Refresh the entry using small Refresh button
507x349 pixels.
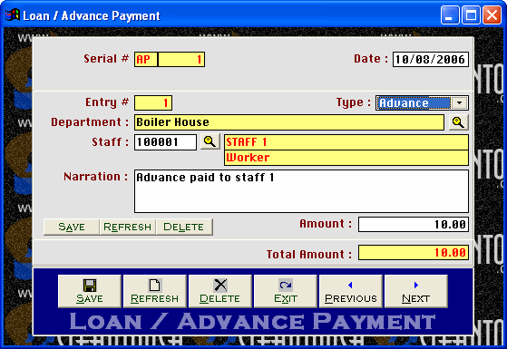pos(127,227)
